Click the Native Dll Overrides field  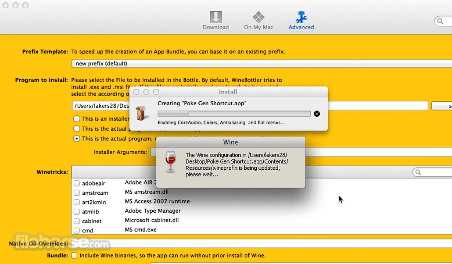click(x=262, y=243)
